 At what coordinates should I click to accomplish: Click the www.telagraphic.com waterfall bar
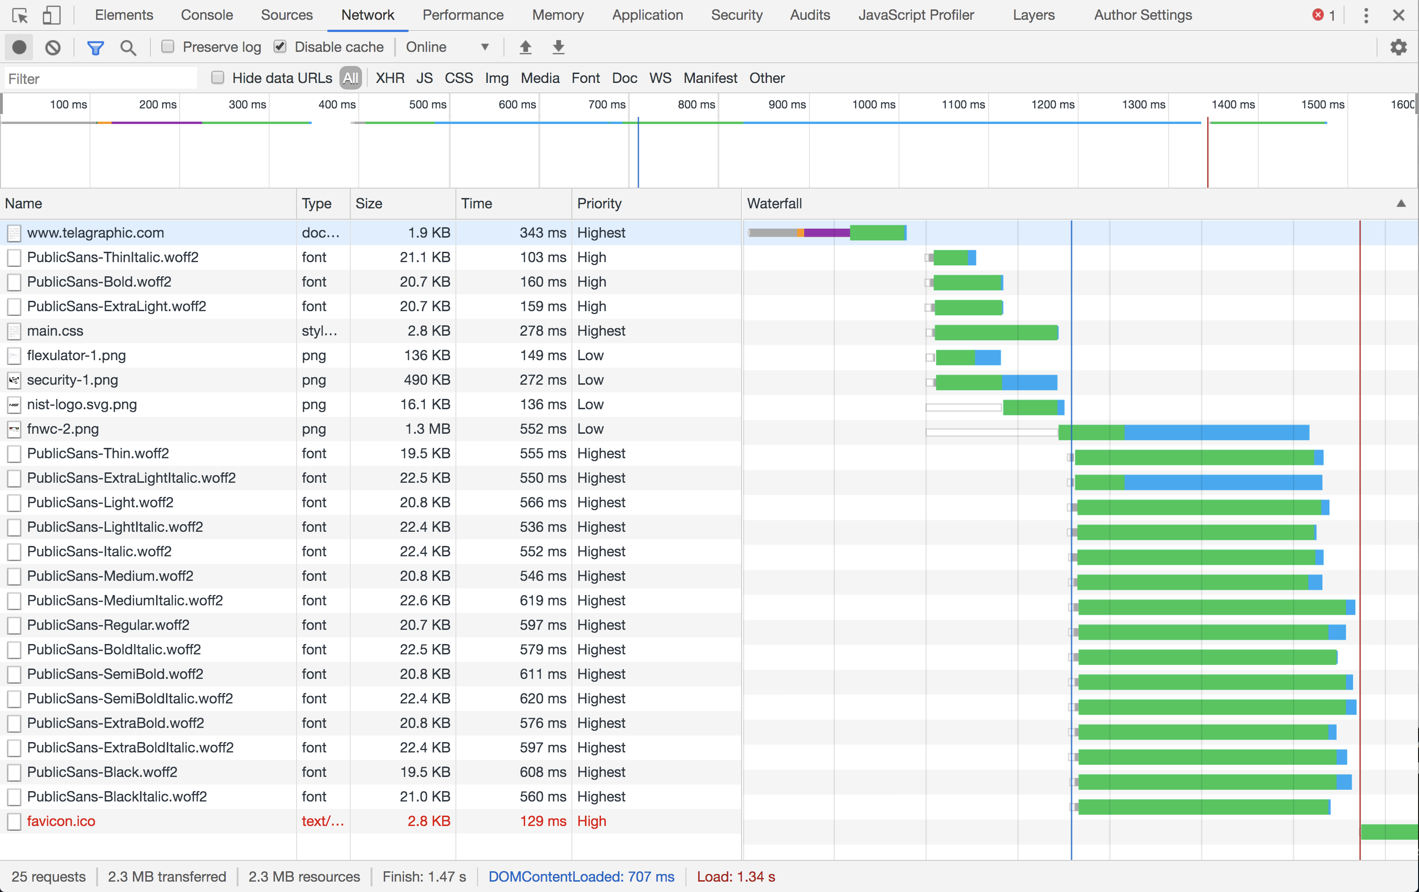coord(827,233)
